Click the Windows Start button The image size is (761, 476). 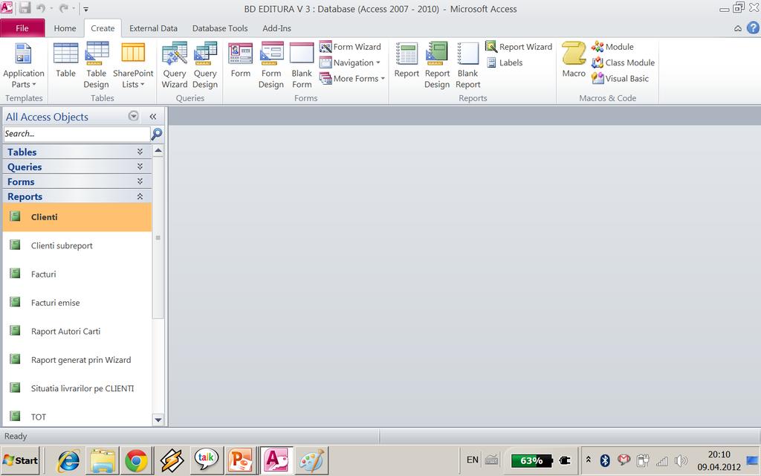tap(20, 460)
